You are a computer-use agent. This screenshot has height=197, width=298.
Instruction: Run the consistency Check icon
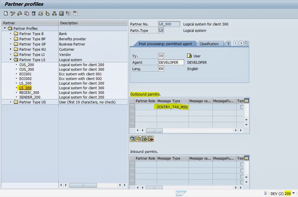pos(41,13)
